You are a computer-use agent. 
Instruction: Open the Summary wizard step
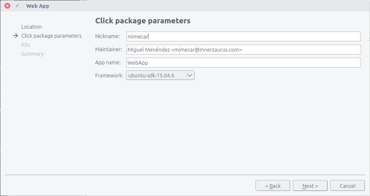[x=32, y=54]
